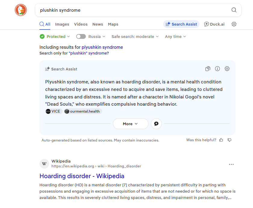253x208 pixels.
Task: Click the chat follow-up icon button
Action: coord(156,124)
